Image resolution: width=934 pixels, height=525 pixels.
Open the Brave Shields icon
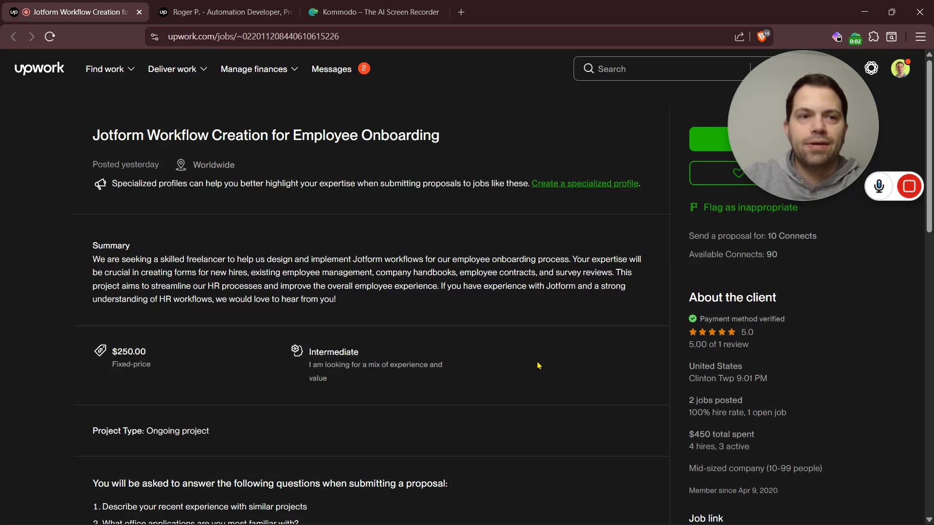click(x=762, y=36)
